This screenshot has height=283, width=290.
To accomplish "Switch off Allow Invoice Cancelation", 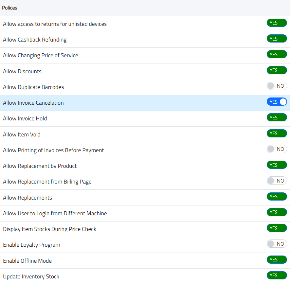I will coord(277,102).
